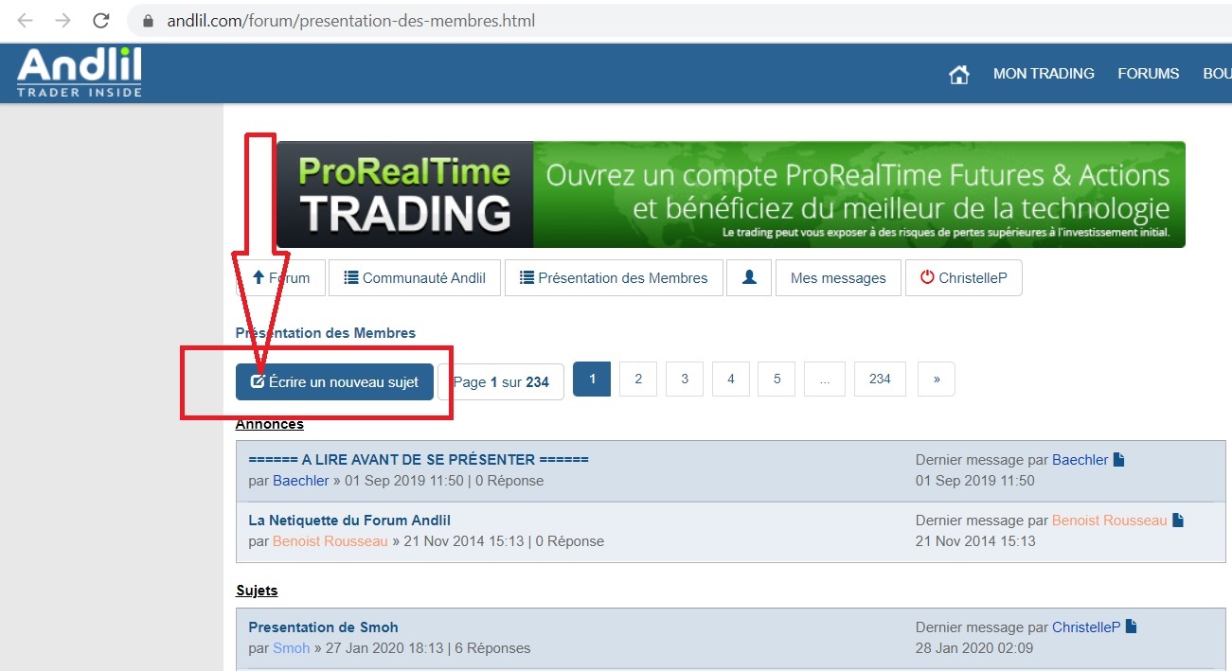The width and height of the screenshot is (1232, 671).
Task: Go to pagination page 3
Action: click(x=685, y=379)
